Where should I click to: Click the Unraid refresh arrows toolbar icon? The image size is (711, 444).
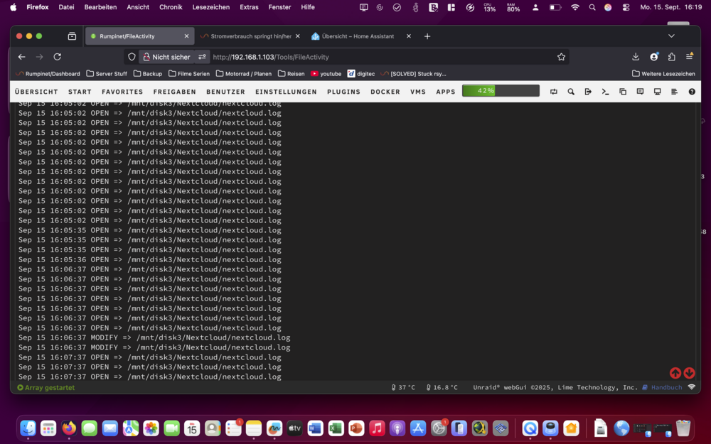click(x=554, y=92)
